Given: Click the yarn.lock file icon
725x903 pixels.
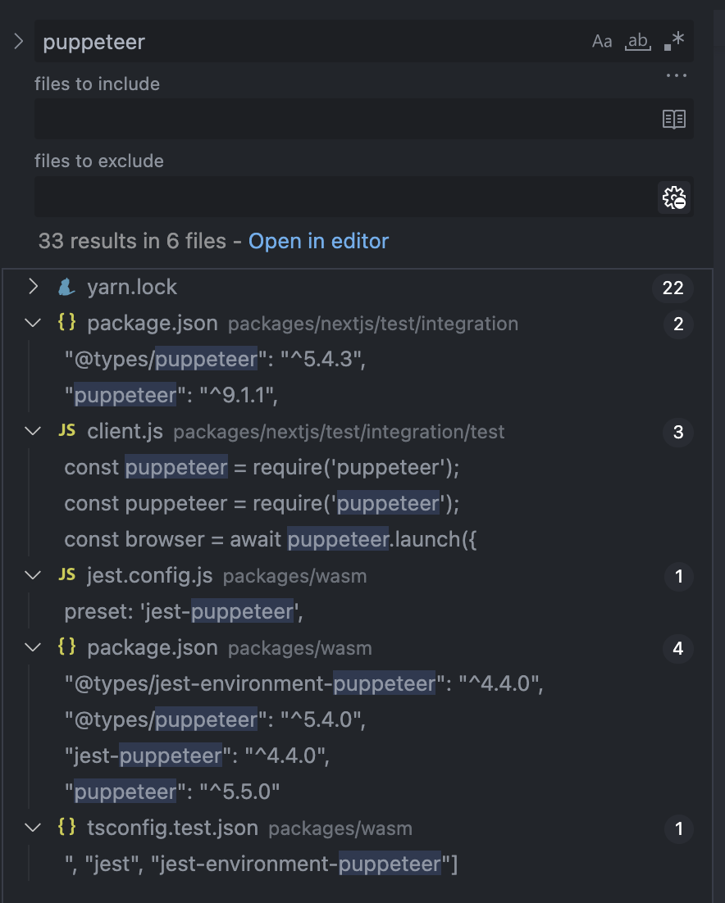Looking at the screenshot, I should (x=67, y=287).
